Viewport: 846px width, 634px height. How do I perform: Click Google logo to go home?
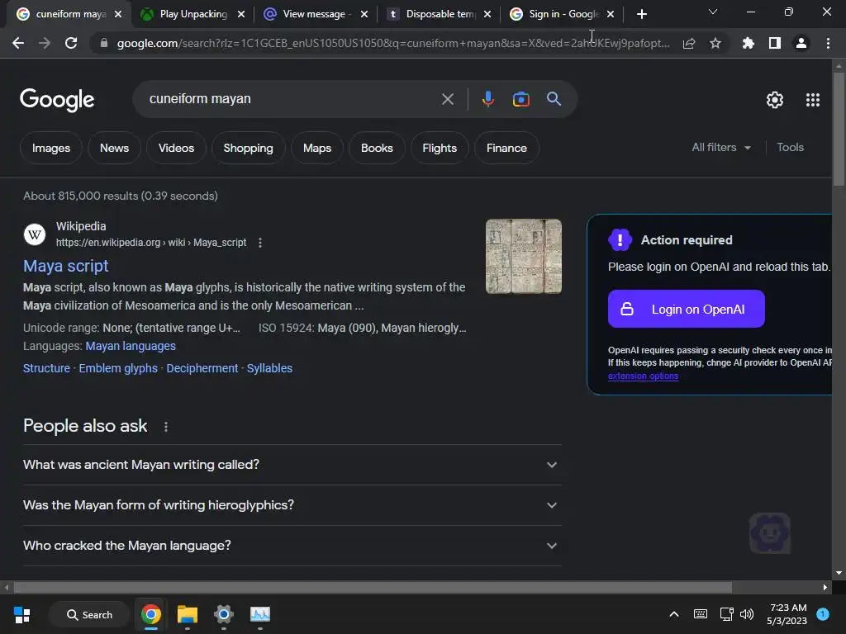[x=57, y=100]
